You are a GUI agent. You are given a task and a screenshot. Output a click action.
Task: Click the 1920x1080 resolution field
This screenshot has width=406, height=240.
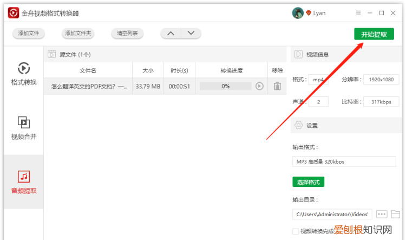coord(381,80)
